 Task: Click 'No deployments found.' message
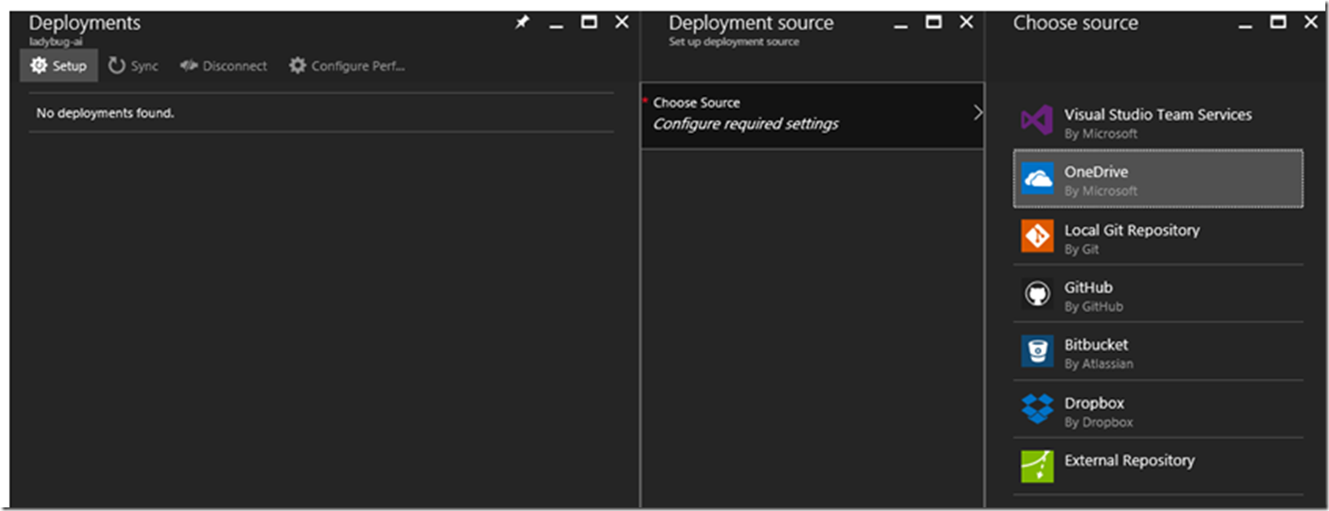click(x=105, y=113)
